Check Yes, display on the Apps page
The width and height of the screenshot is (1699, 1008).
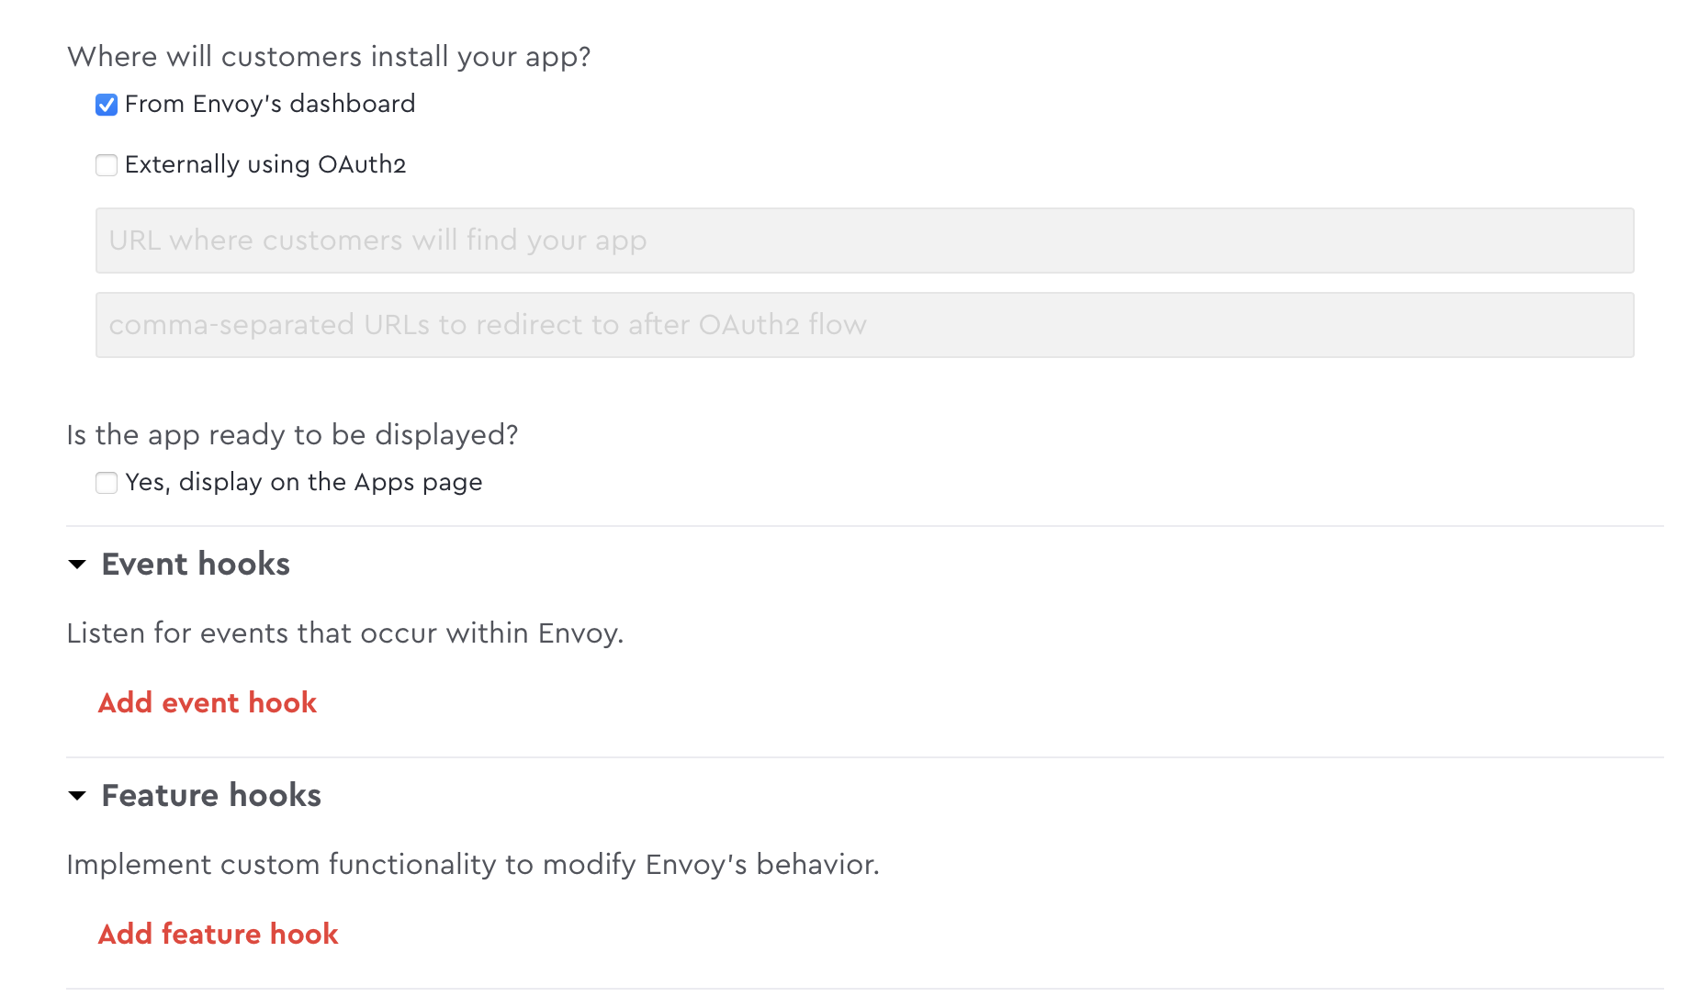point(107,483)
